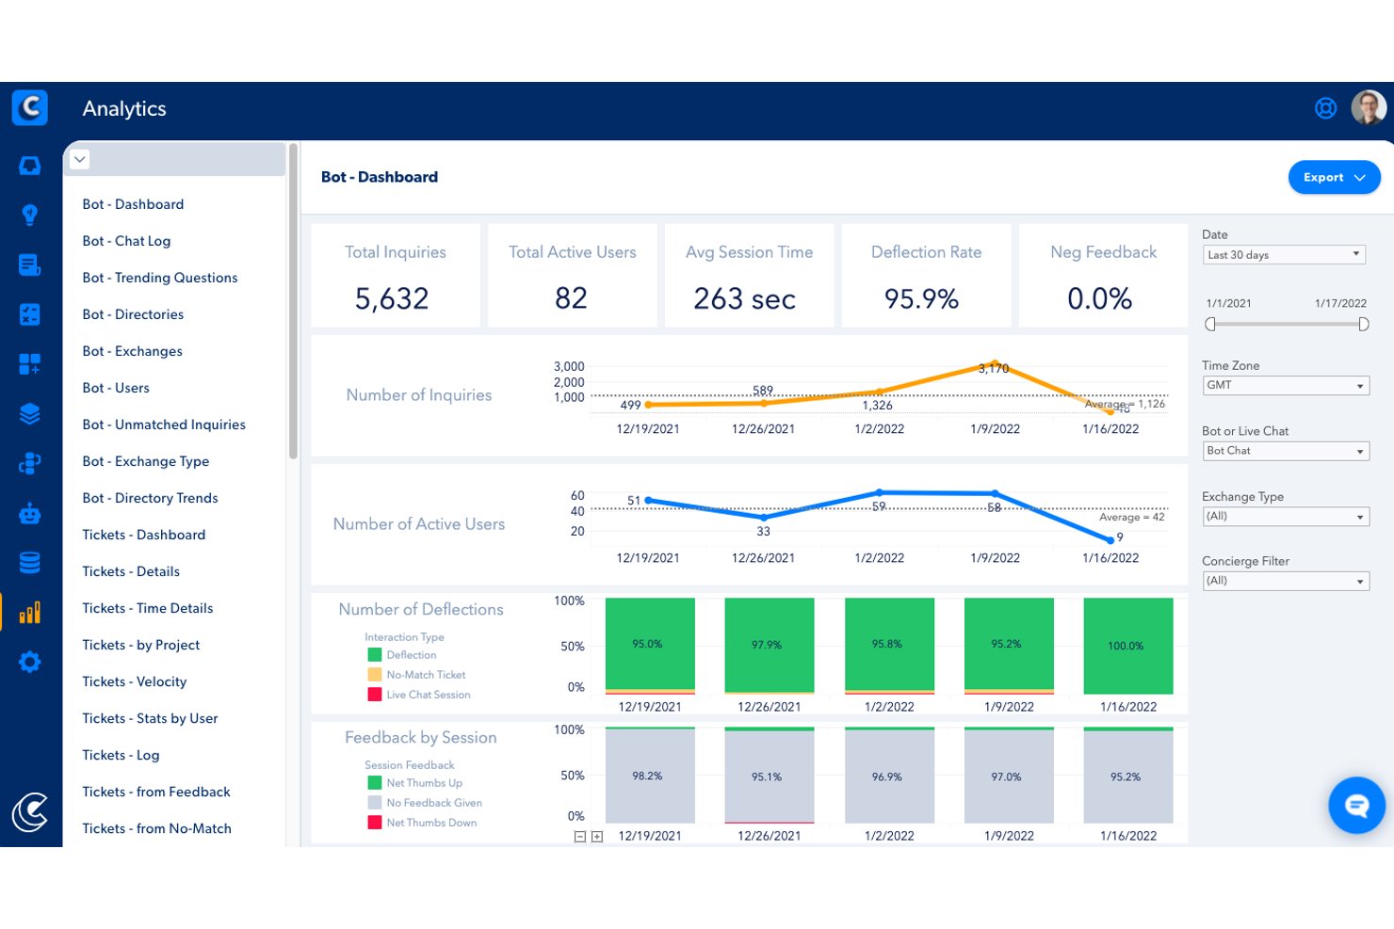Click the report list scrollbar
1394x929 pixels.
pos(293,301)
